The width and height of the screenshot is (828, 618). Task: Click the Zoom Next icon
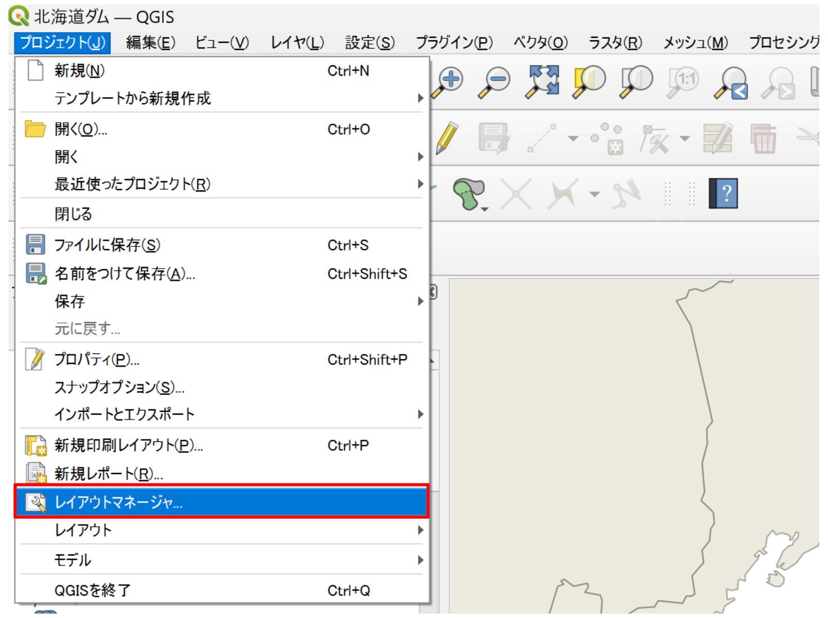[778, 83]
